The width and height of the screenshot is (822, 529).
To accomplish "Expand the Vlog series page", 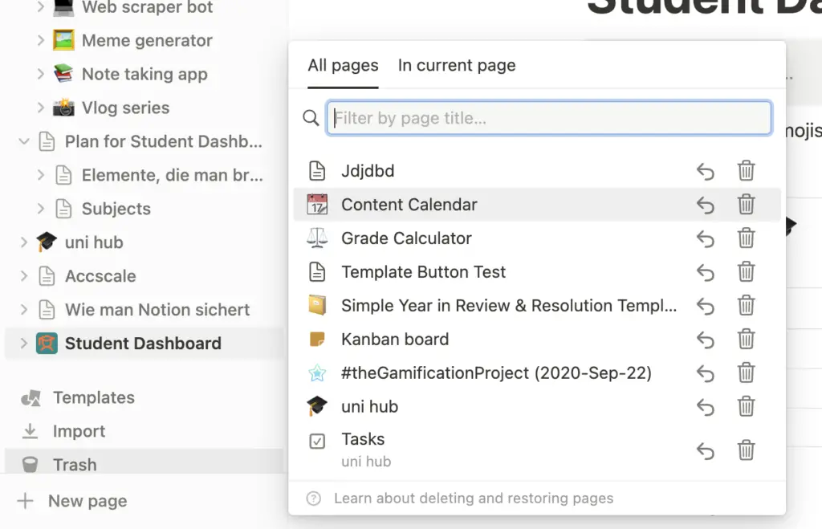I will tap(40, 108).
